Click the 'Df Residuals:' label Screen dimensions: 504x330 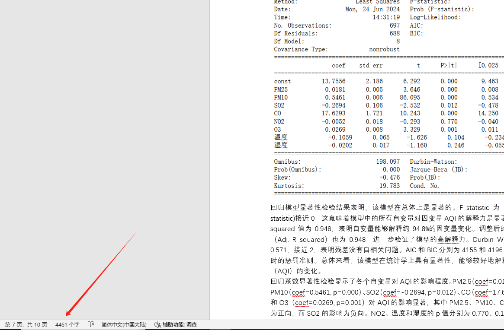296,33
